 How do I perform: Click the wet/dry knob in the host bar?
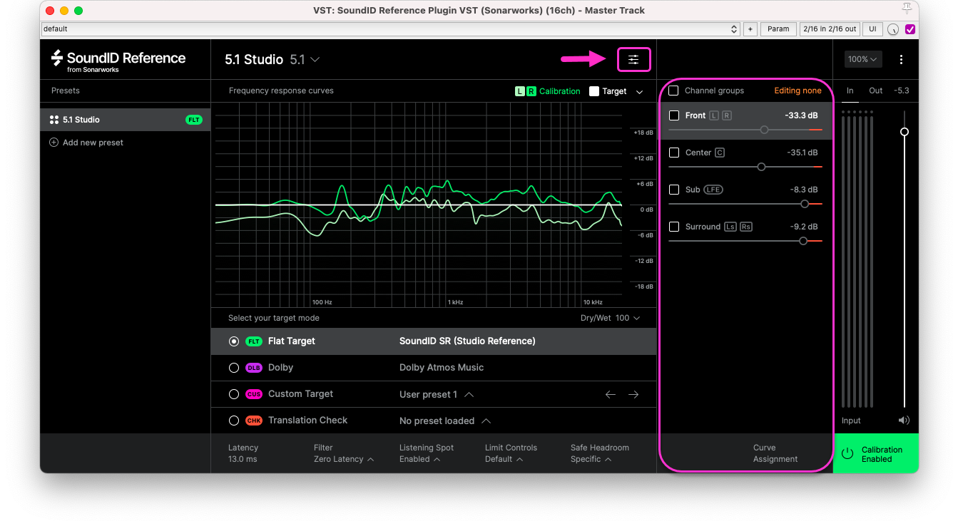coord(893,29)
